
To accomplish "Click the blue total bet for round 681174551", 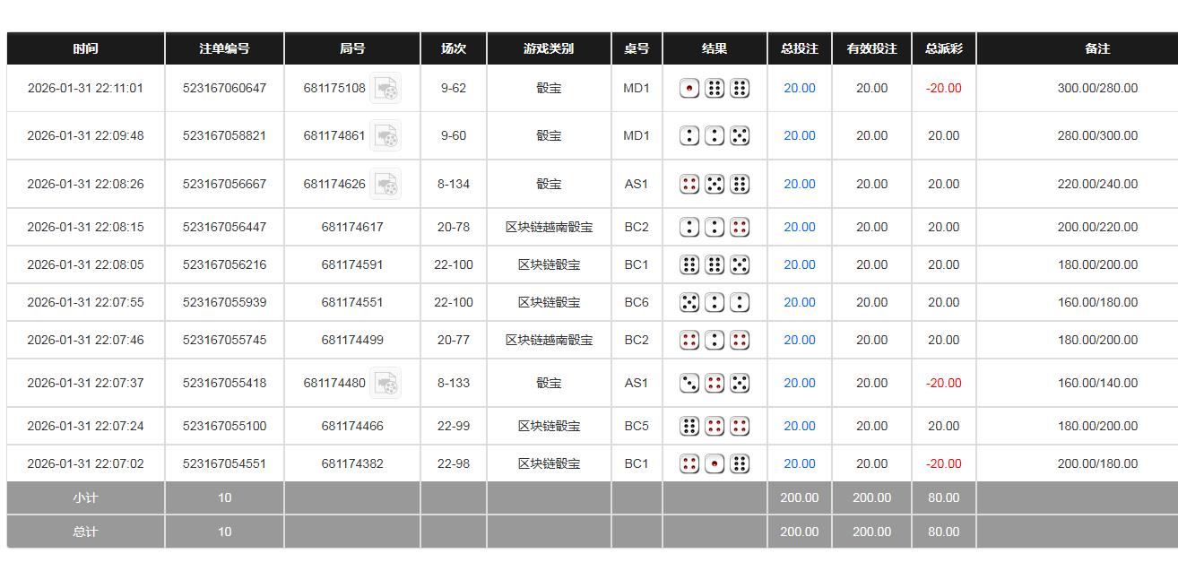I will click(x=799, y=301).
